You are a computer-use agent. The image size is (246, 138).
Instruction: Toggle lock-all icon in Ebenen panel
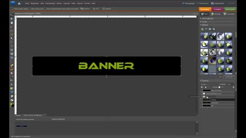click(x=222, y=87)
